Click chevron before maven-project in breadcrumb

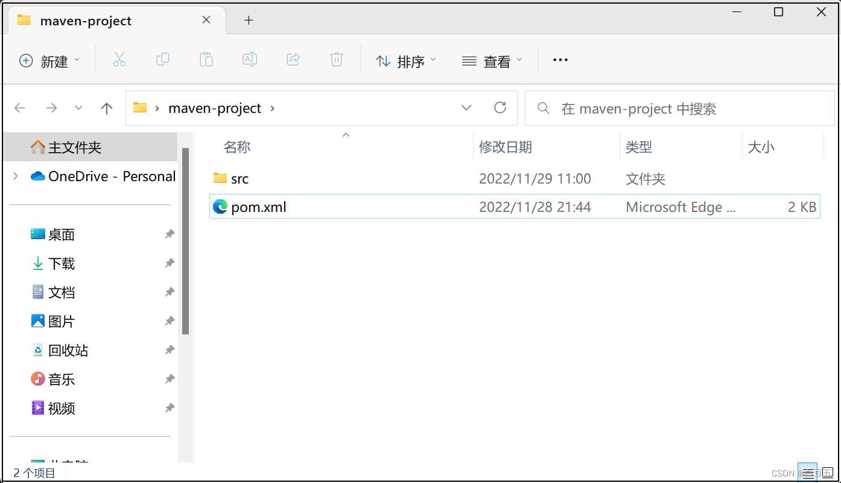157,108
